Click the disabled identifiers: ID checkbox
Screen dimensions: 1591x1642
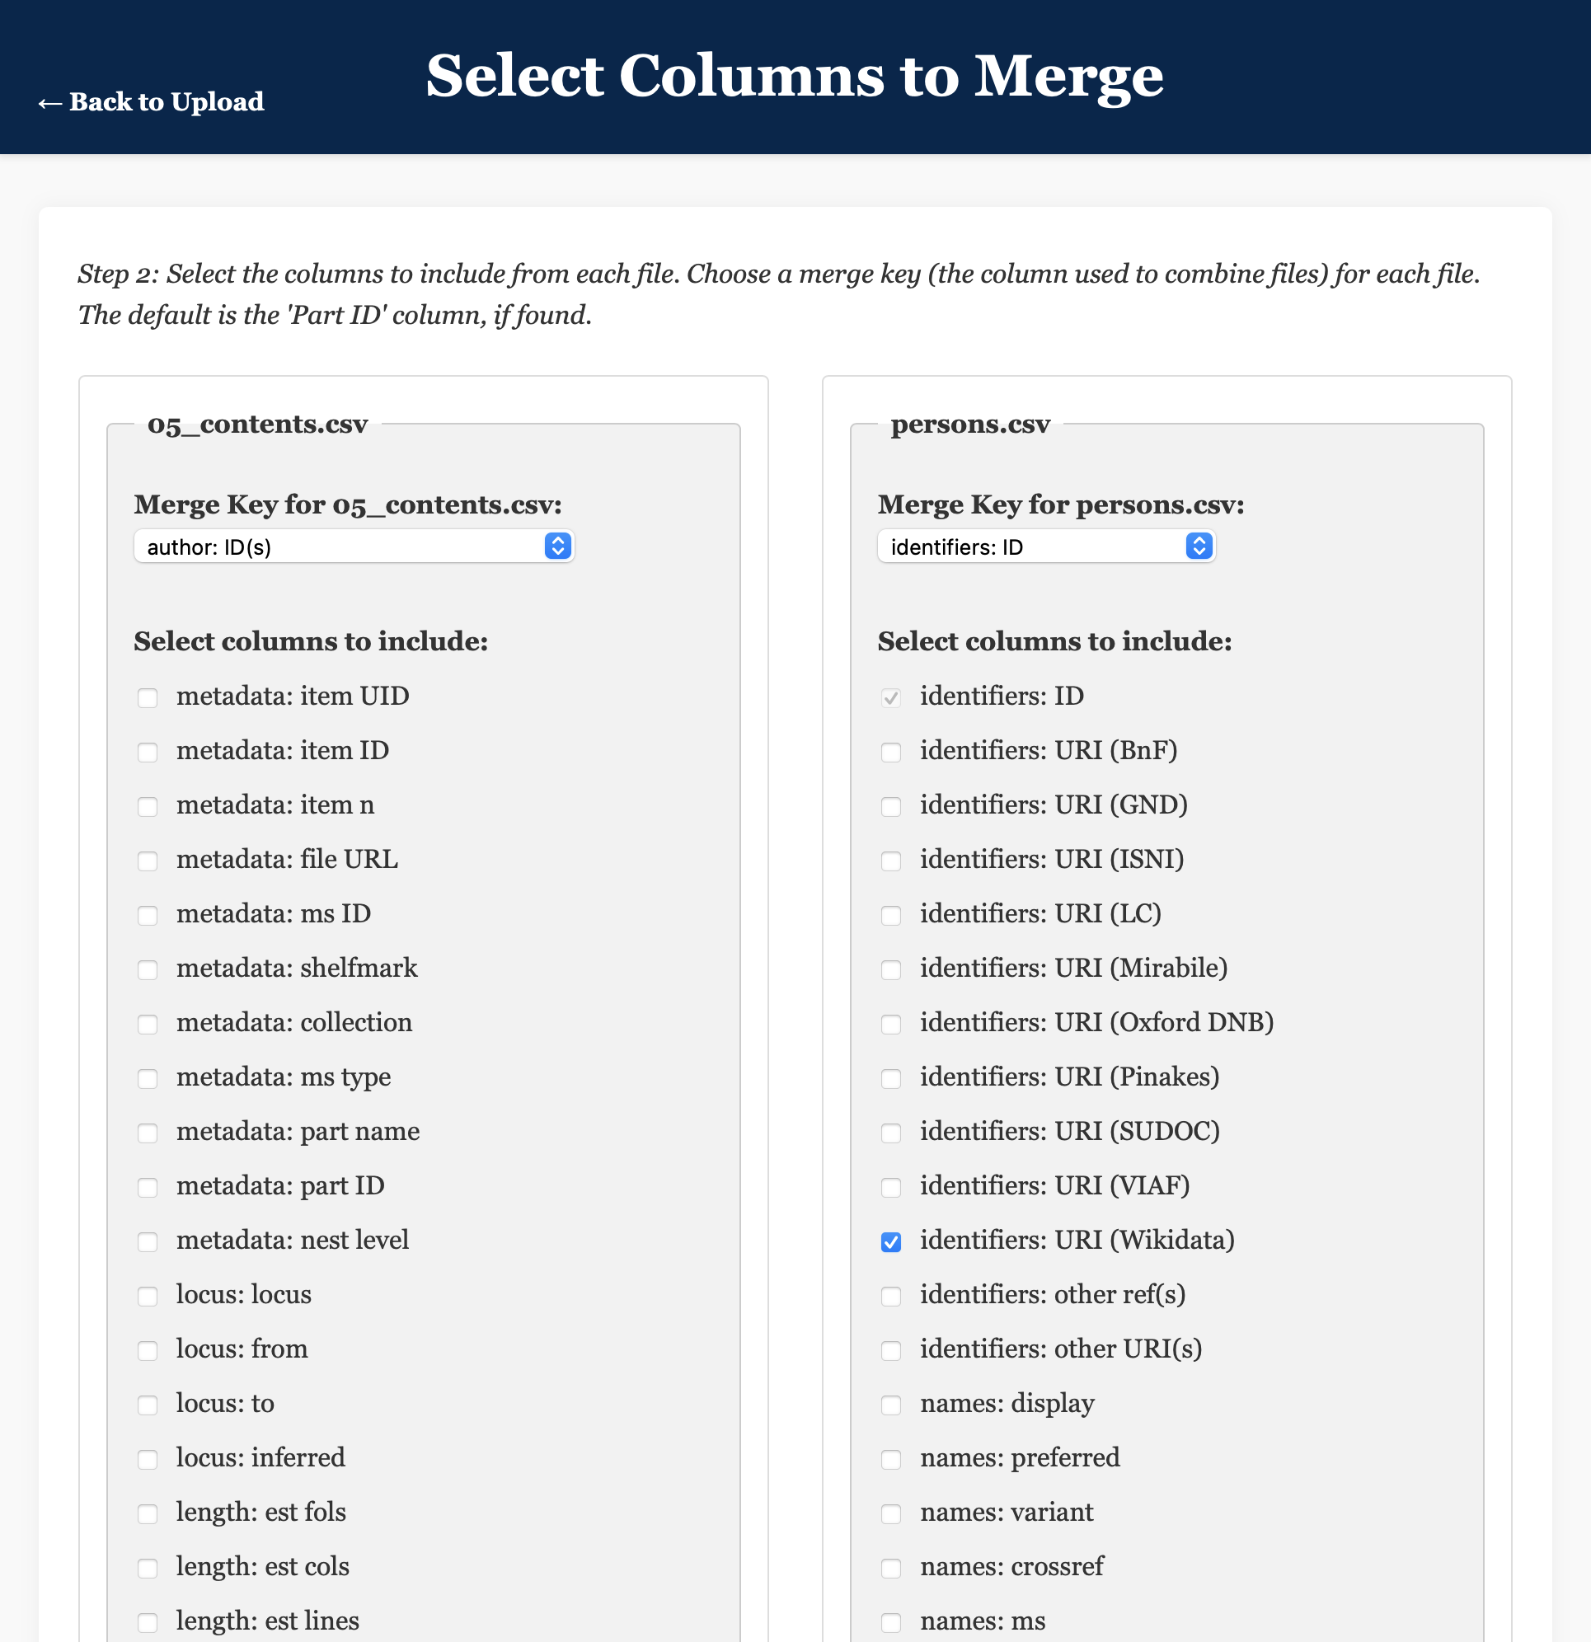tap(891, 698)
